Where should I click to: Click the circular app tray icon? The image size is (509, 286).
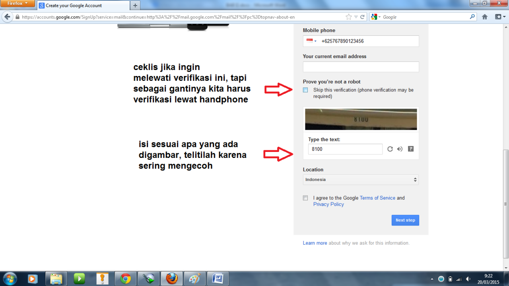[441, 279]
